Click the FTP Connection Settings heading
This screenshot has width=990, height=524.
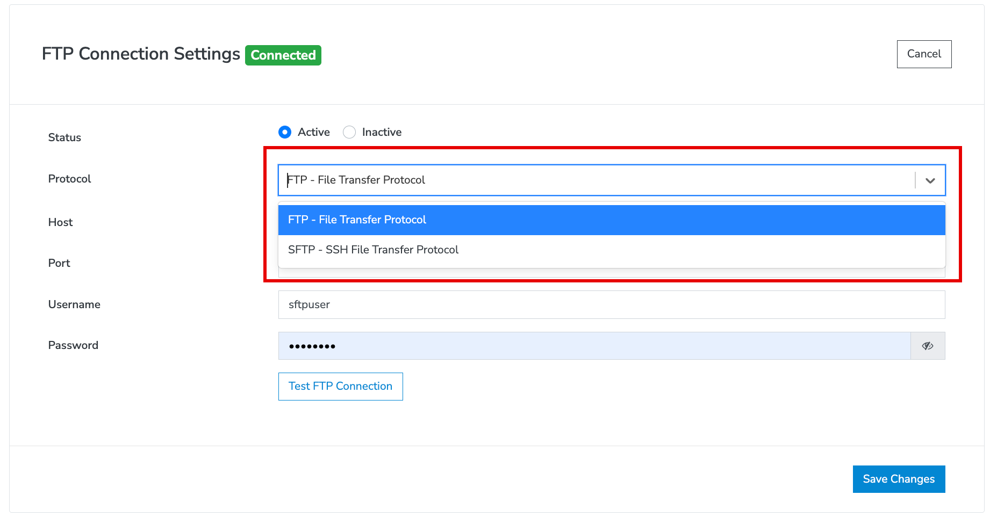[x=141, y=54]
